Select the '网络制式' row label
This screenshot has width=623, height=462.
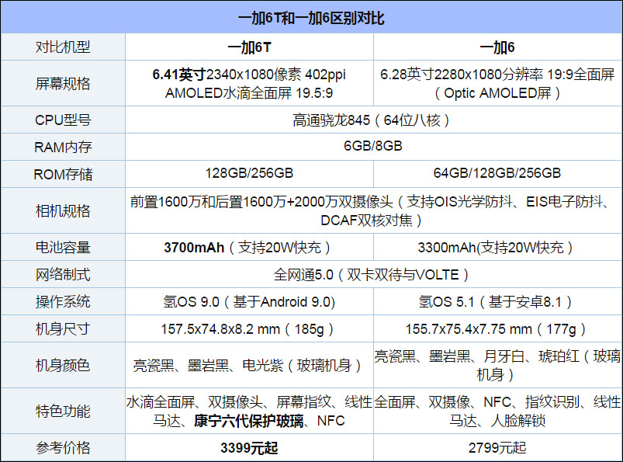pyautogui.click(x=63, y=274)
